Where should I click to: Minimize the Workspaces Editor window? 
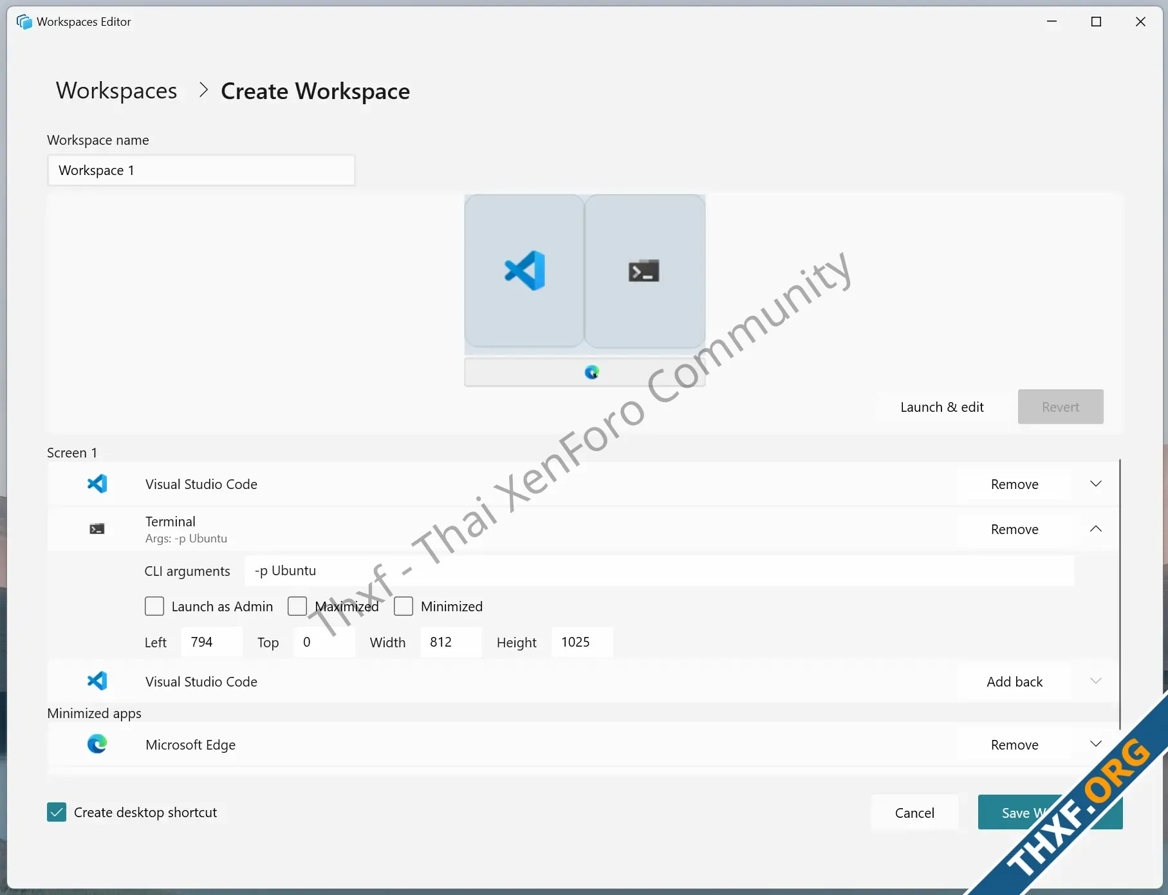1052,21
